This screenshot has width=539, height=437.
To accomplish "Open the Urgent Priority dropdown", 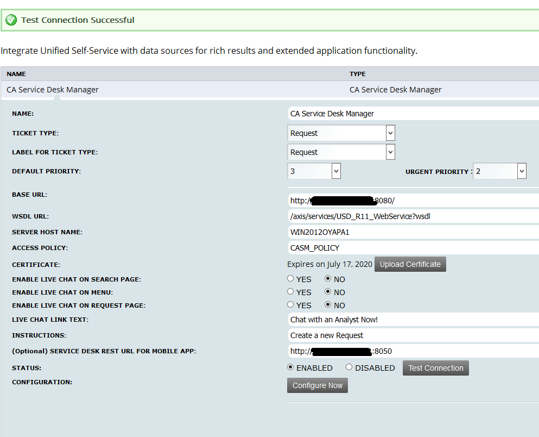I will (499, 171).
